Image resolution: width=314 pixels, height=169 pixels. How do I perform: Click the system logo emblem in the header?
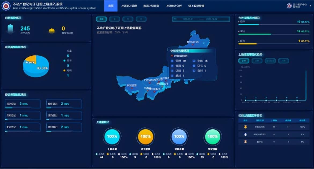pos(6,6)
